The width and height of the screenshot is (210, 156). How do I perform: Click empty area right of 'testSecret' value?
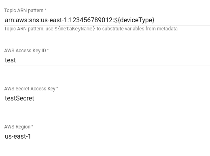pyautogui.click(x=121, y=98)
